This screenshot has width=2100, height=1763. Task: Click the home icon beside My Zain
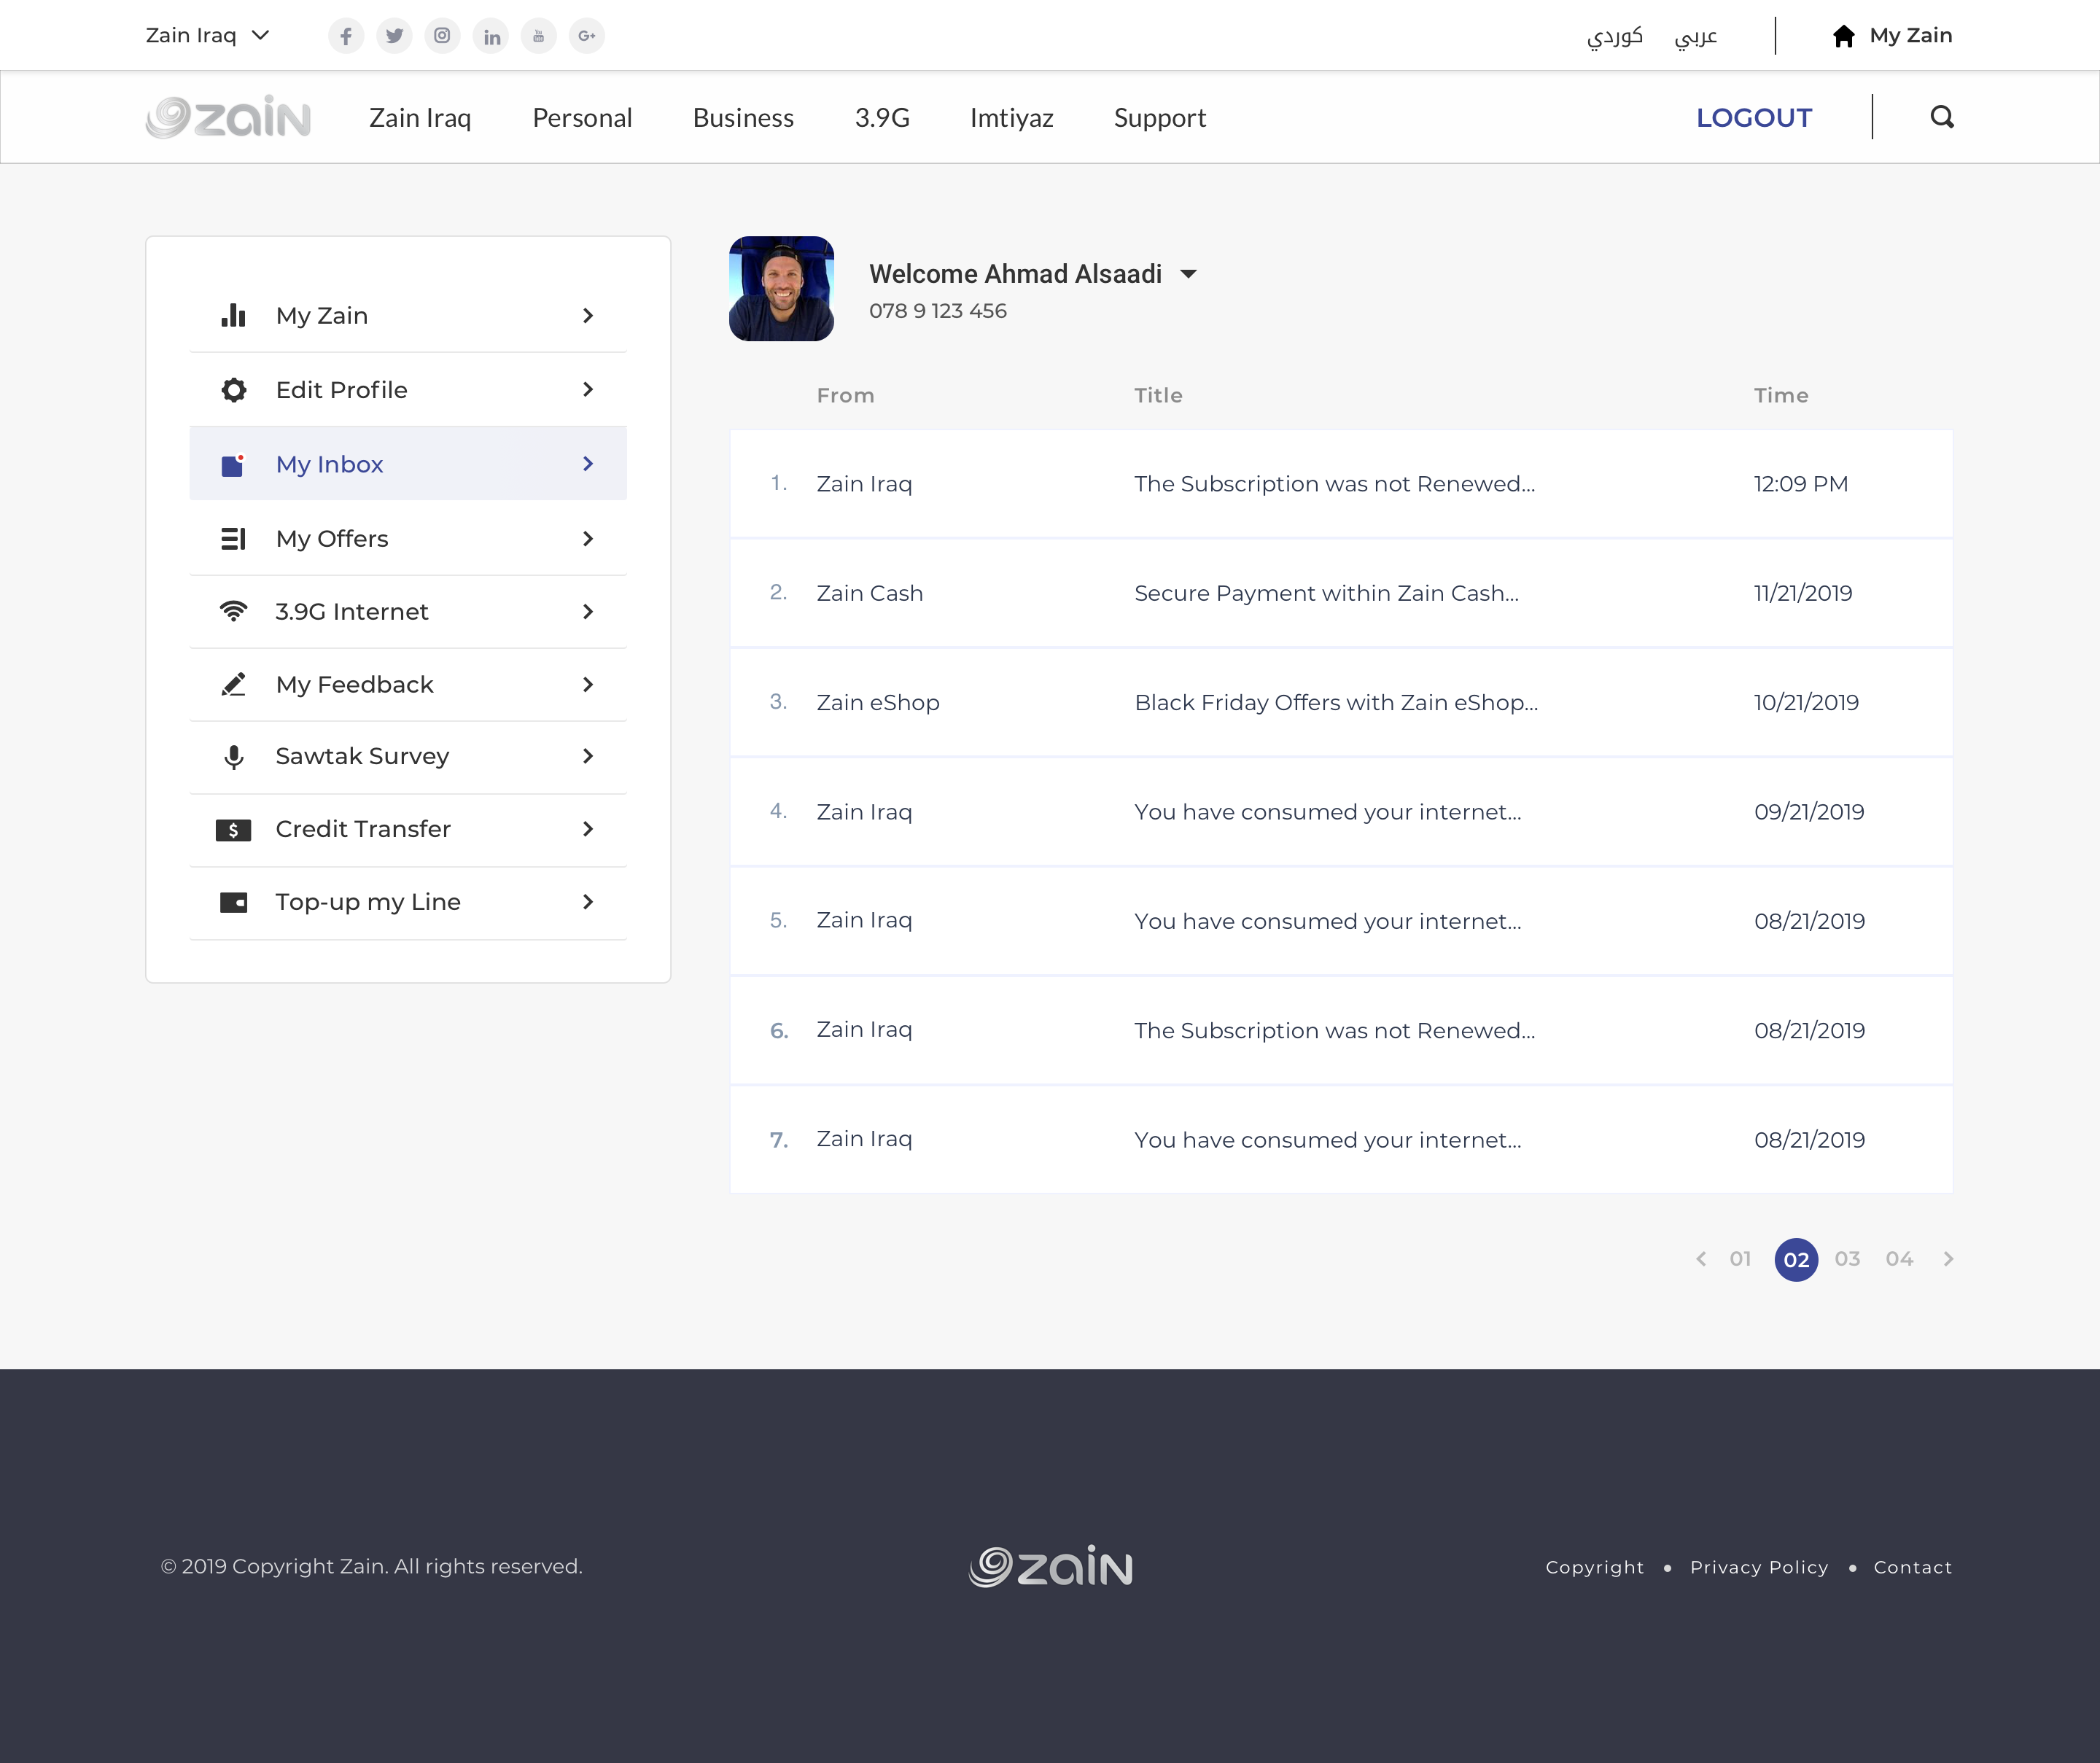point(1844,36)
